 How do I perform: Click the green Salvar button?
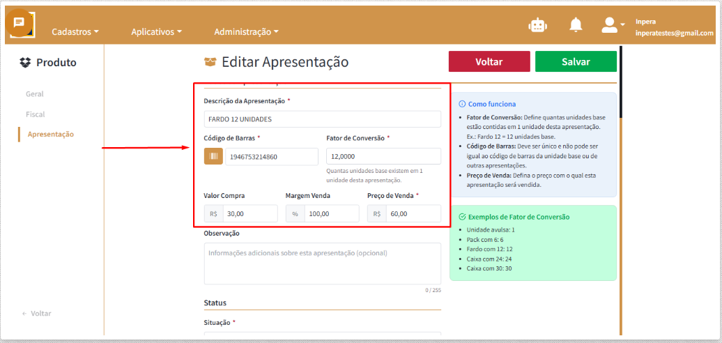pyautogui.click(x=576, y=61)
